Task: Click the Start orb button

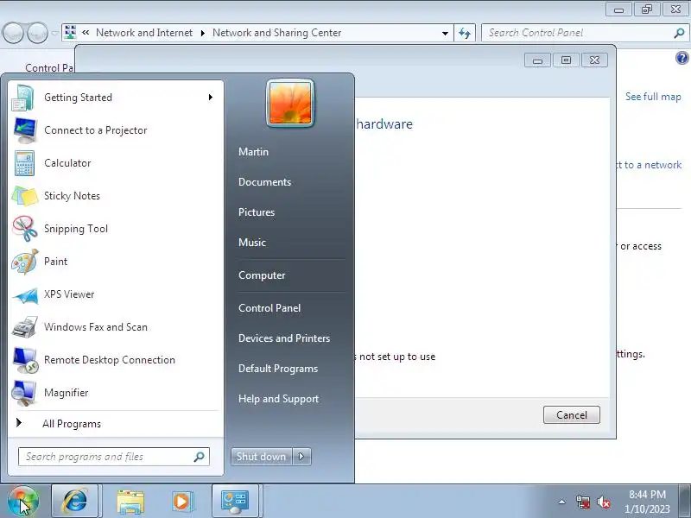Action: tap(23, 502)
